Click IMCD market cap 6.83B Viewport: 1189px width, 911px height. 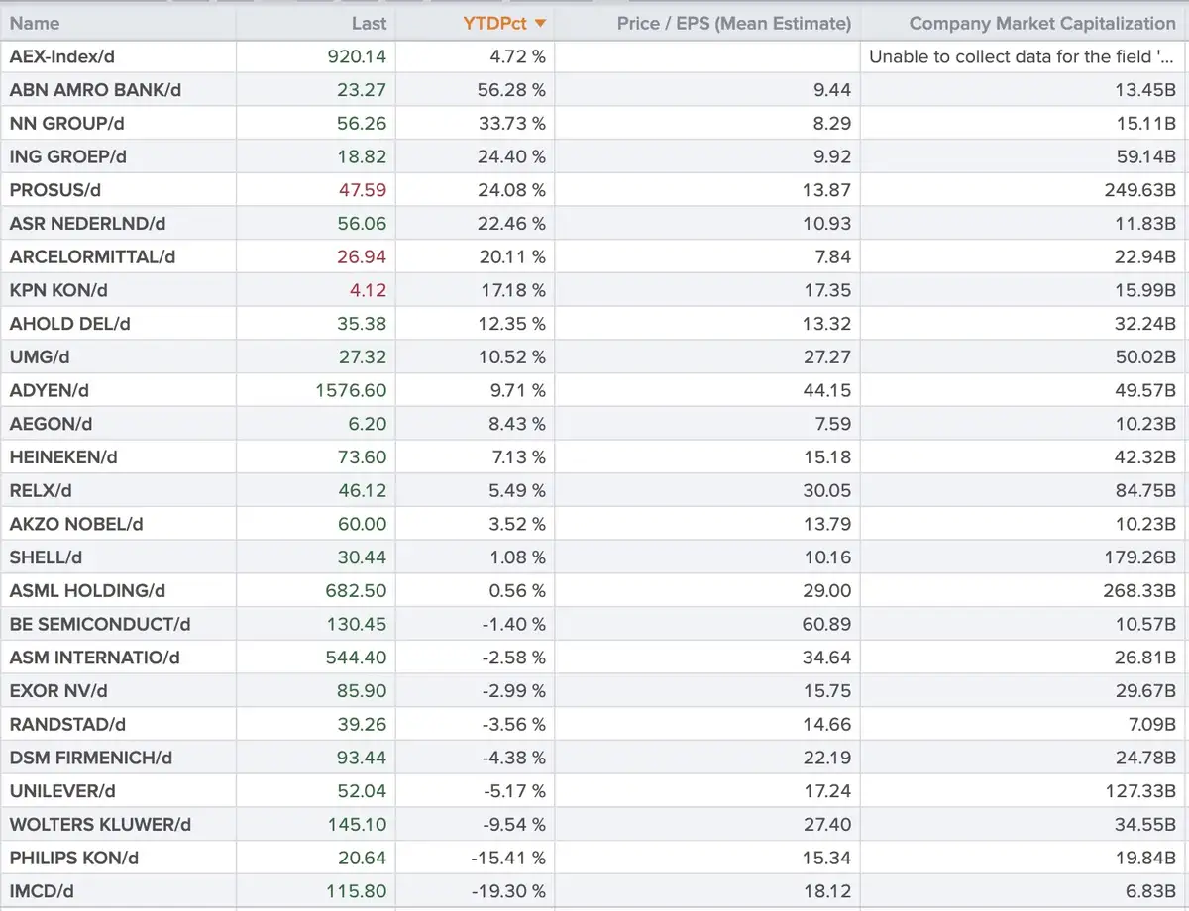1152,892
